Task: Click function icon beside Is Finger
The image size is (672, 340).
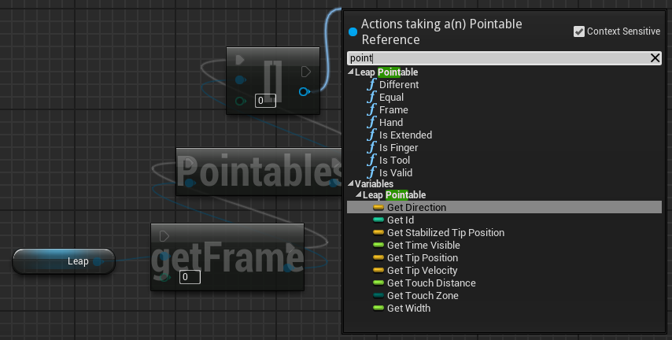Action: [x=371, y=147]
